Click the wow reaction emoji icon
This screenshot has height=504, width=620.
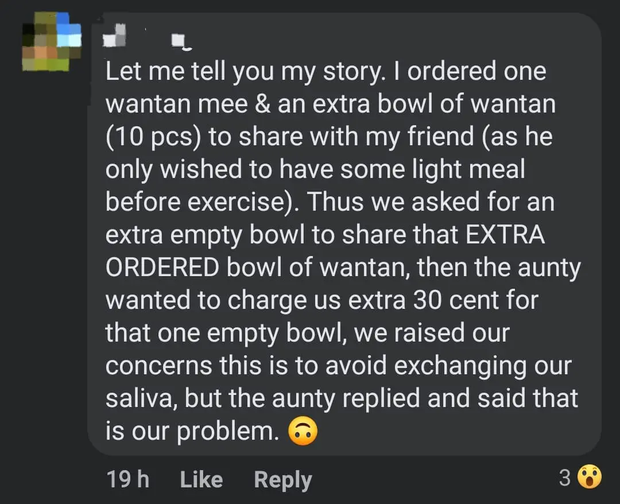(590, 477)
